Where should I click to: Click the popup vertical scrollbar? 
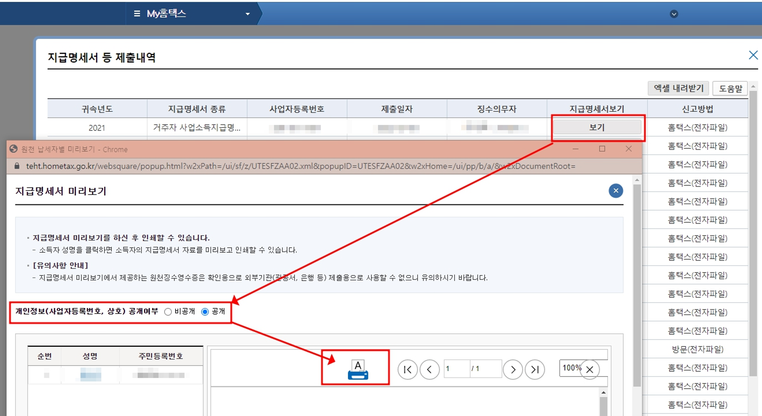click(x=637, y=286)
